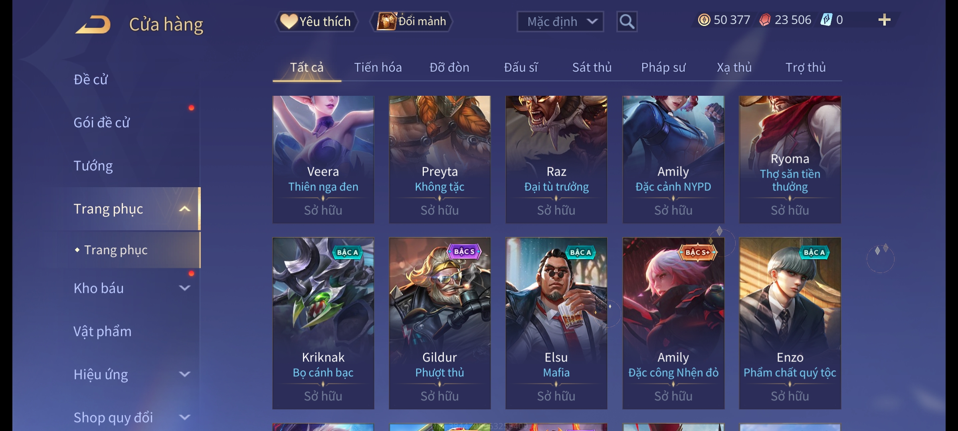
Task: Collapse the Trang phục sidebar section
Action: click(x=184, y=209)
